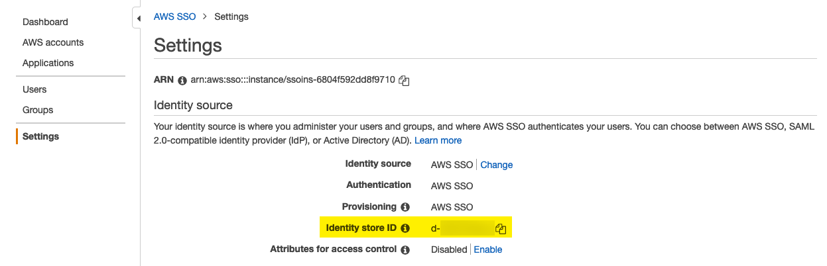Open the Dashboard page in the sidebar
The width and height of the screenshot is (827, 266).
point(45,22)
